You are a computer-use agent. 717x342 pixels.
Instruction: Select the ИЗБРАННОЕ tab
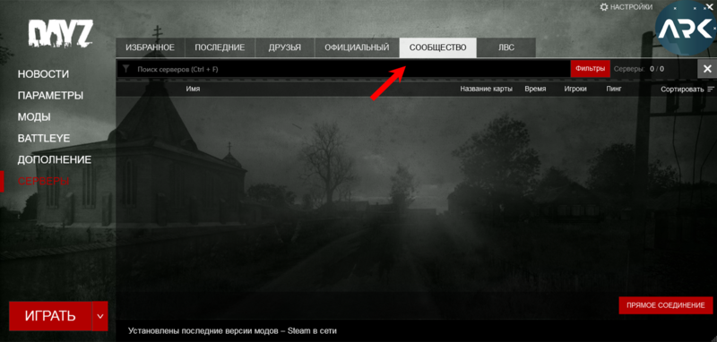150,47
